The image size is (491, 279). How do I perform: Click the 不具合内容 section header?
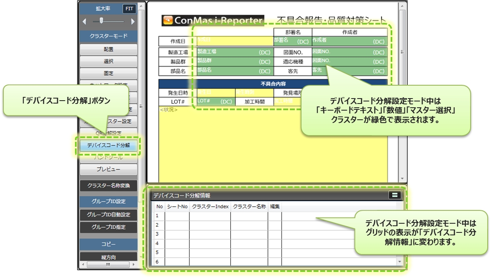tap(273, 84)
